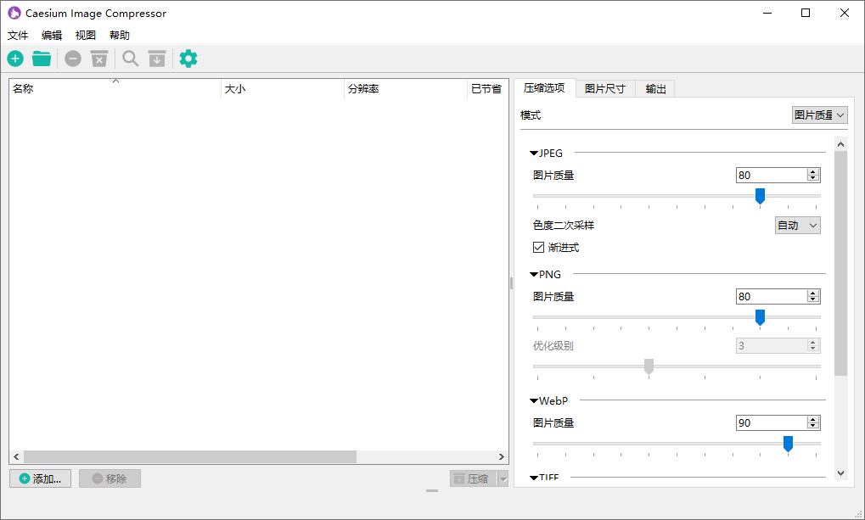Screen dimensions: 865x520
Task: Click the compress download-arrow toolbar icon
Action: [157, 59]
